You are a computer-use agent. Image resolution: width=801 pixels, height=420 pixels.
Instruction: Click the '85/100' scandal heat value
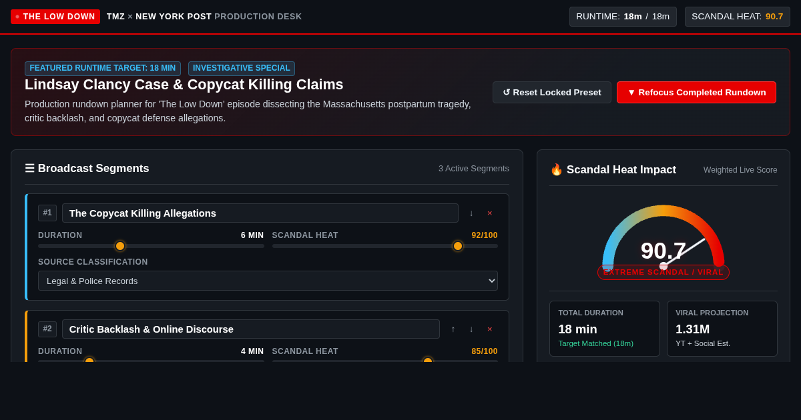tap(485, 351)
